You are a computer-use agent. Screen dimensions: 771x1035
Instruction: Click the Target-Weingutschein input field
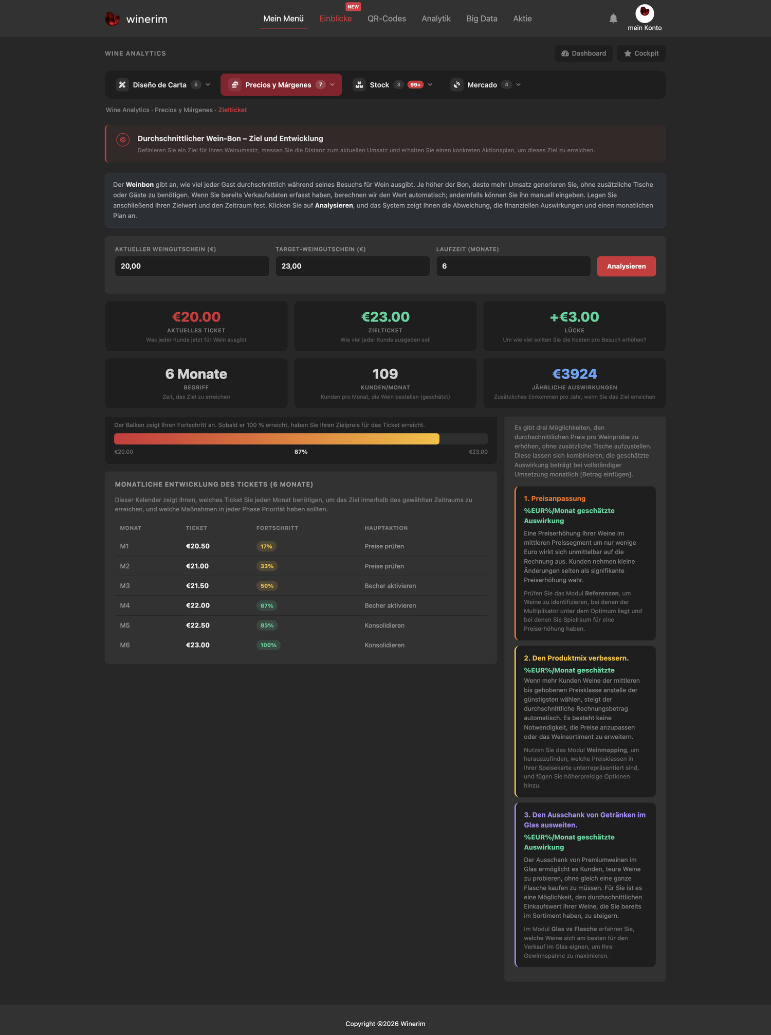(353, 266)
